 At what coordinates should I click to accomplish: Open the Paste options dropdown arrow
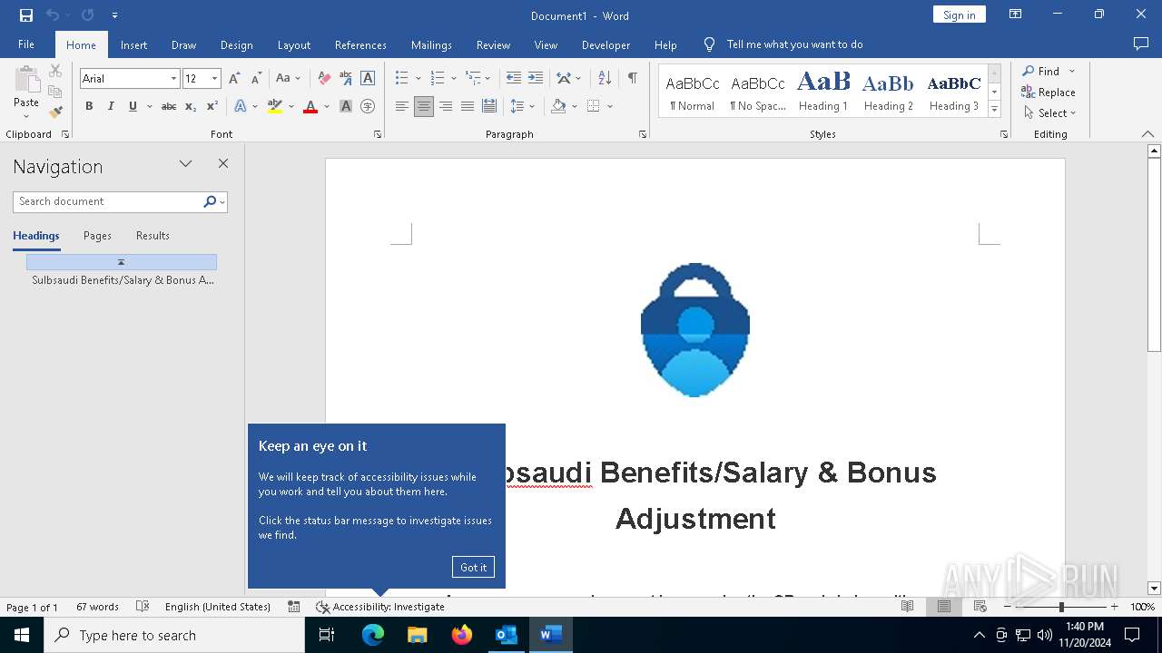pyautogui.click(x=26, y=116)
